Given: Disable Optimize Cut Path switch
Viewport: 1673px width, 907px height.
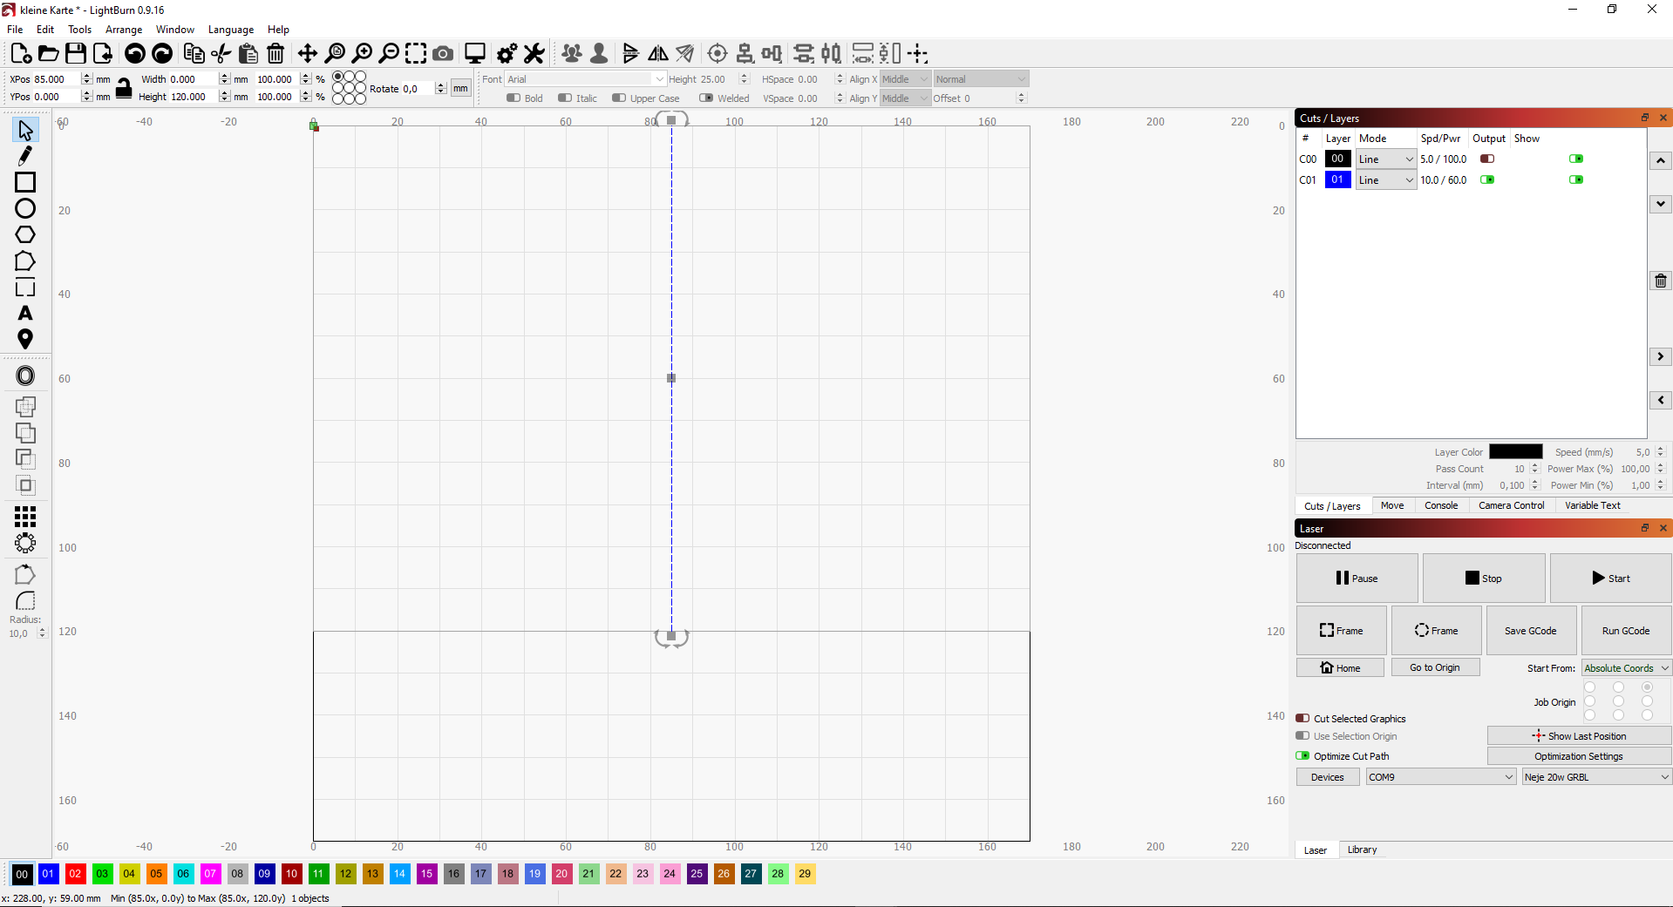Looking at the screenshot, I should pyautogui.click(x=1302, y=756).
